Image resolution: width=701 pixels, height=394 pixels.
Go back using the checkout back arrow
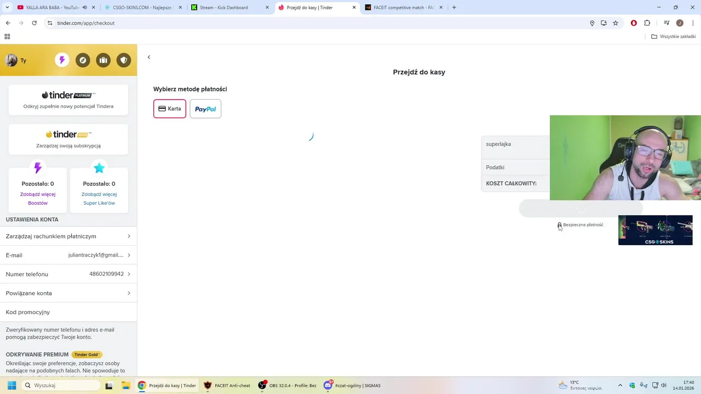148,57
